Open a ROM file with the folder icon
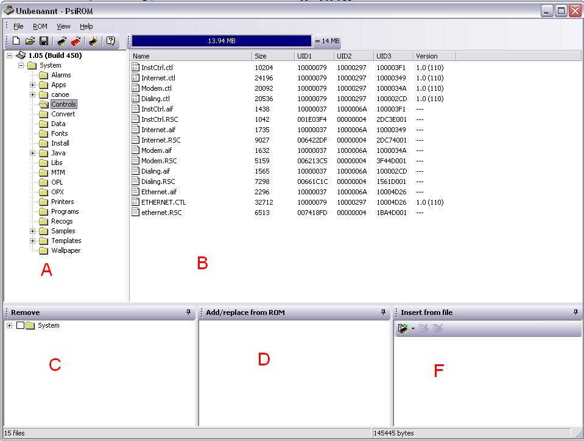Image resolution: width=584 pixels, height=441 pixels. [30, 41]
